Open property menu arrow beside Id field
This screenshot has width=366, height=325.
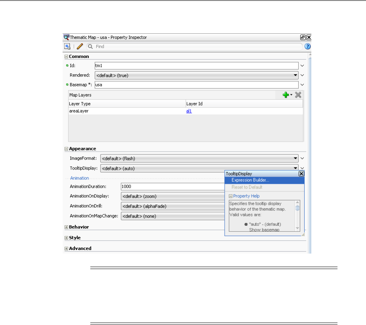coord(302,66)
